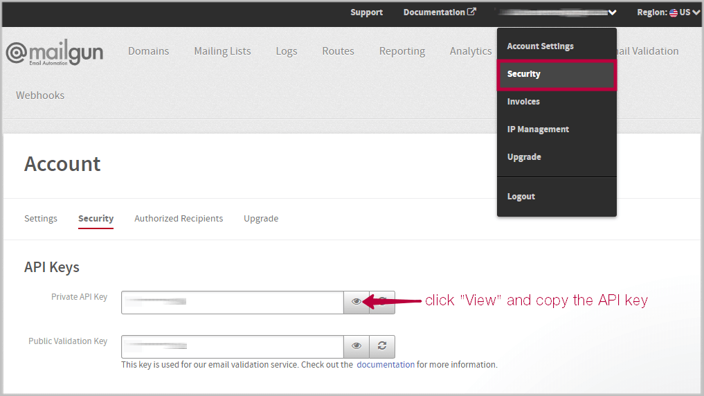This screenshot has height=396, width=704.
Task: Follow the documentation link for email validation
Action: coord(386,365)
